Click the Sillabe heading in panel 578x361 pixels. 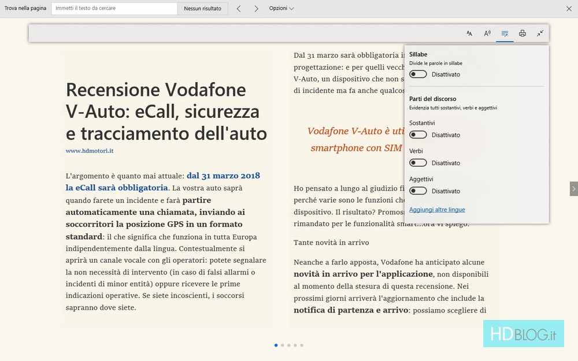tap(418, 54)
